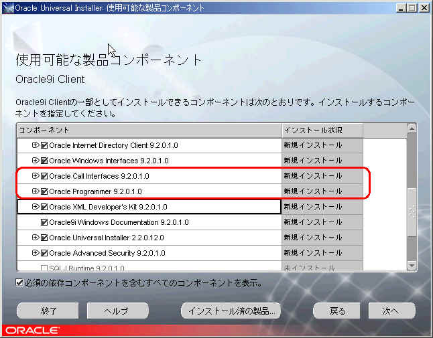Viewport: 433px width, 338px height.
Task: Expand Oracle Universal Installer 2.2.0.12.0 node
Action: pos(36,238)
